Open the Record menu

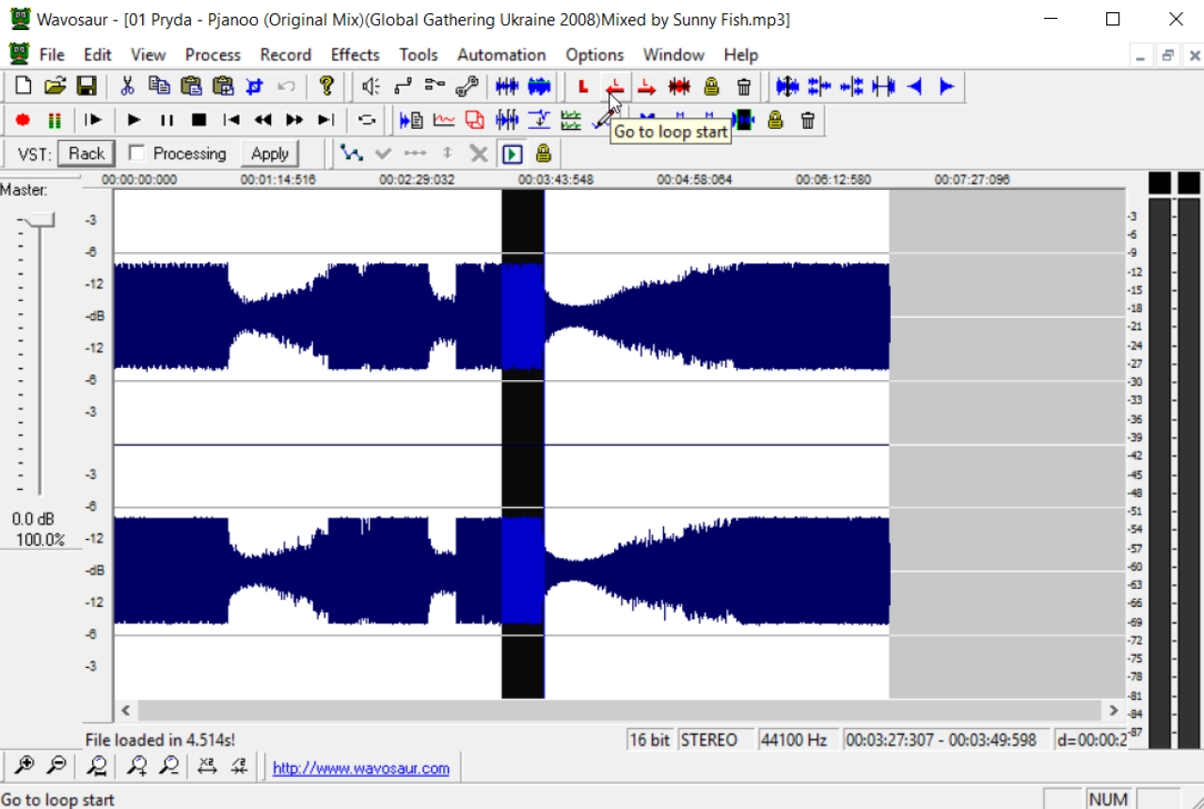click(286, 55)
